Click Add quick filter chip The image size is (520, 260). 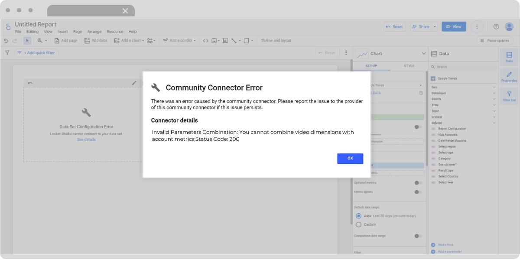(x=36, y=53)
